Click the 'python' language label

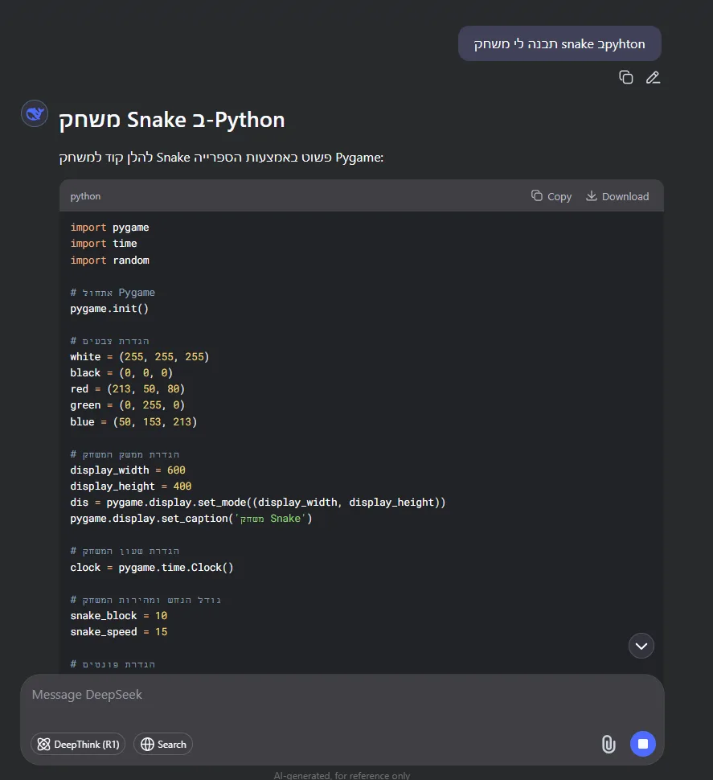pyautogui.click(x=85, y=196)
